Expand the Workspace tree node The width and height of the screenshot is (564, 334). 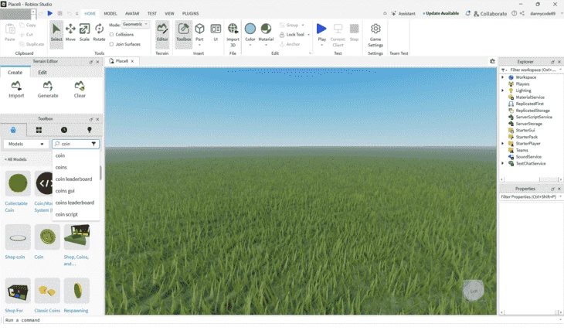pyautogui.click(x=503, y=77)
